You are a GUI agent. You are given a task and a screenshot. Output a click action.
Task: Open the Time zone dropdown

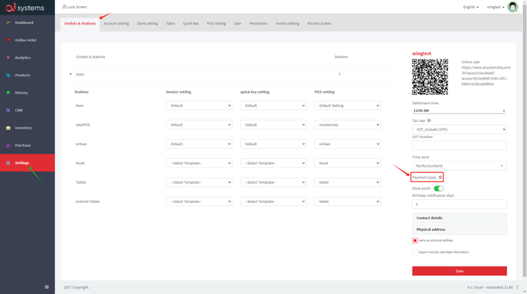tap(460, 166)
